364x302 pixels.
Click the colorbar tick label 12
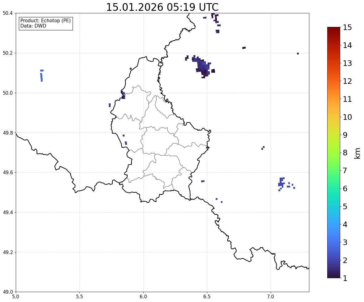point(347,81)
